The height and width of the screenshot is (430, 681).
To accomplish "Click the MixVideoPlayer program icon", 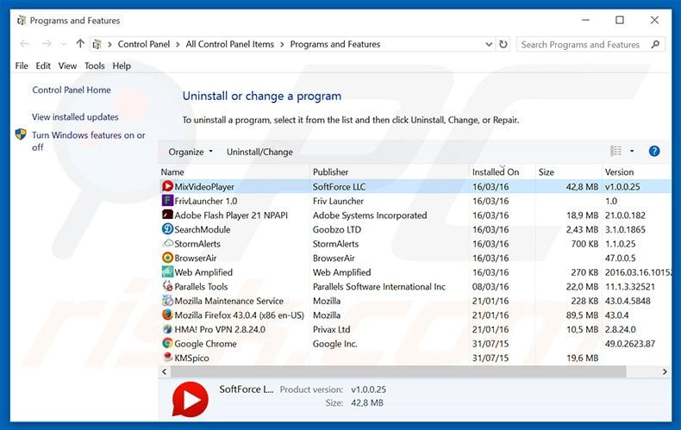I will point(167,186).
